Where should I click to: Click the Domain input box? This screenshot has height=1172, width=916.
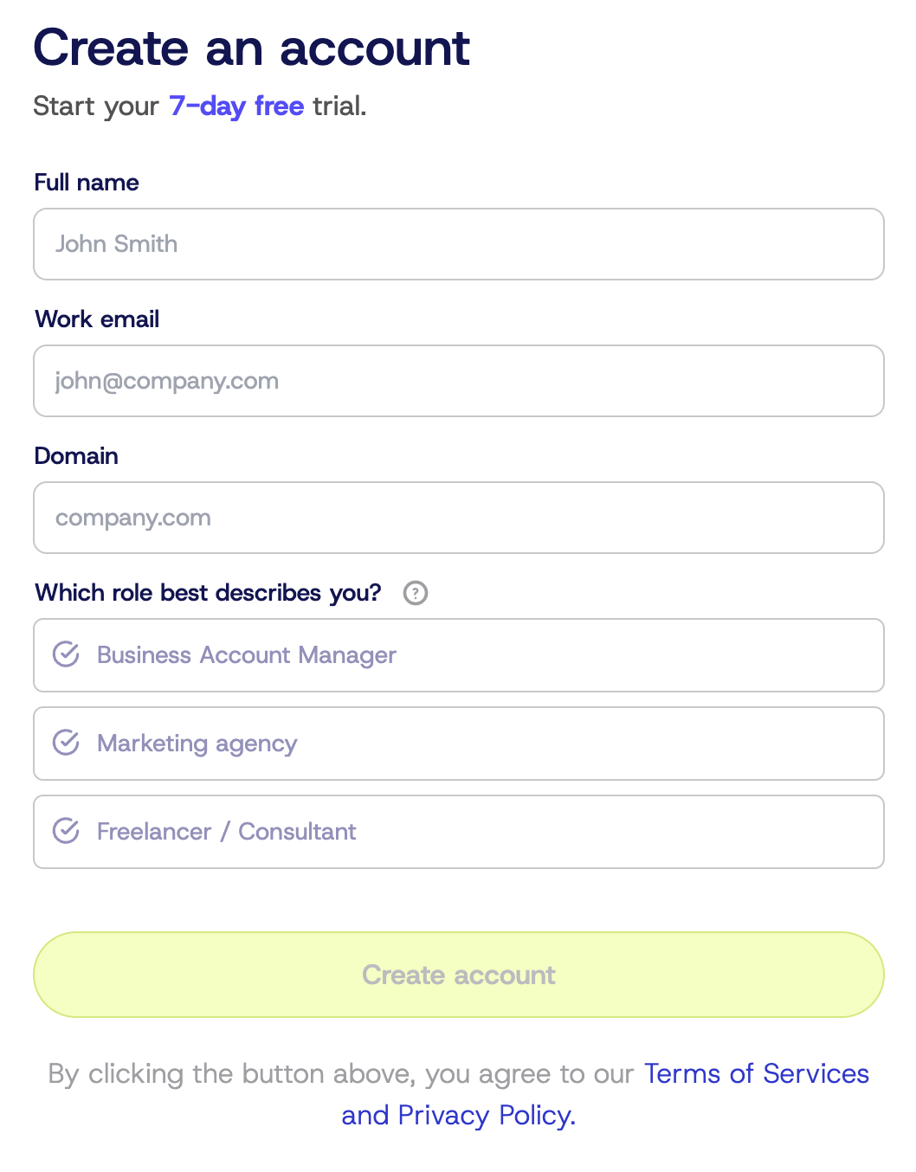(x=459, y=518)
